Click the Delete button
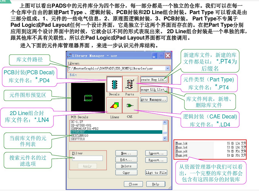The width and height of the screenshot is (259, 192). click(x=126, y=166)
